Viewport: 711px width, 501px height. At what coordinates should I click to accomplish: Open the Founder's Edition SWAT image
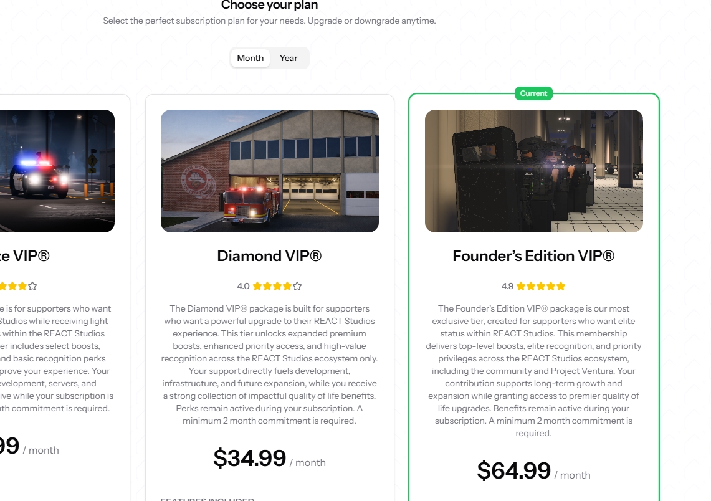point(533,171)
